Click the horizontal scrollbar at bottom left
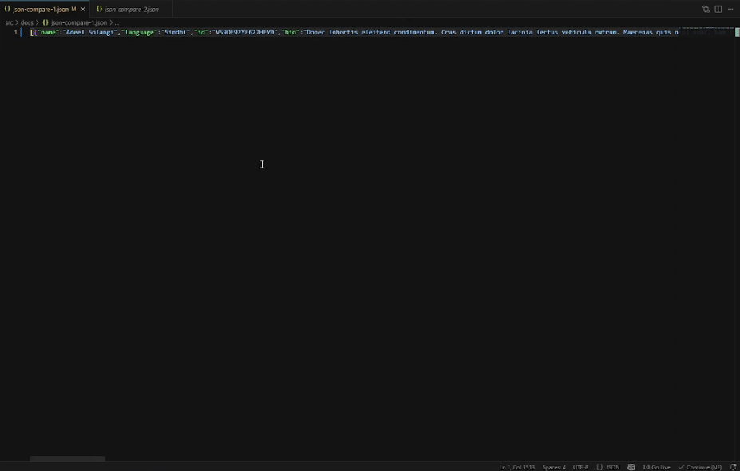The height and width of the screenshot is (471, 740). 67,459
